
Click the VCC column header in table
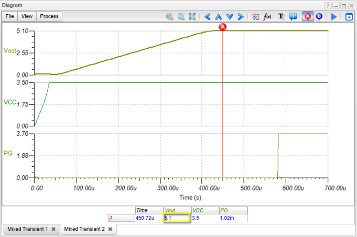205,210
